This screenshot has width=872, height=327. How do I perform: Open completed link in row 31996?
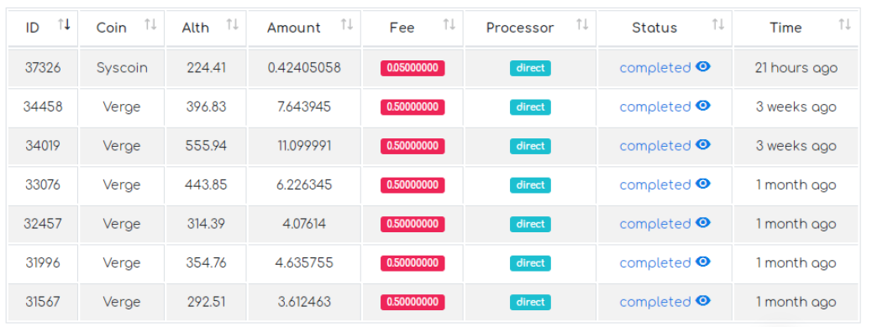tap(655, 262)
